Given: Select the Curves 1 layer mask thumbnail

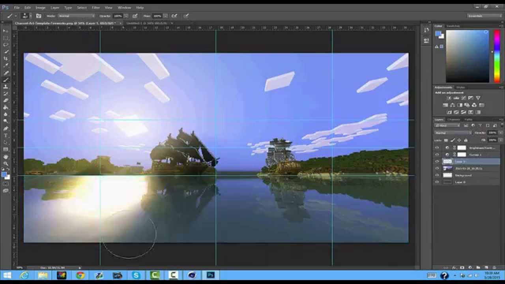Looking at the screenshot, I should 462,155.
